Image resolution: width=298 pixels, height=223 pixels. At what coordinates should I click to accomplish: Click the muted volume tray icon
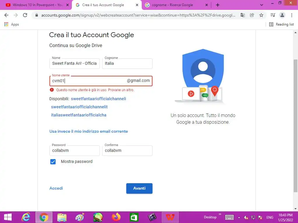[x=246, y=217]
